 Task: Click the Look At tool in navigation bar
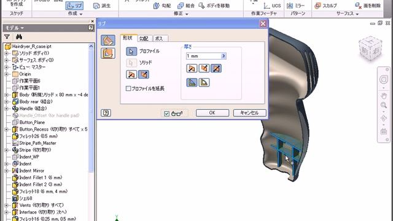pos(383,131)
